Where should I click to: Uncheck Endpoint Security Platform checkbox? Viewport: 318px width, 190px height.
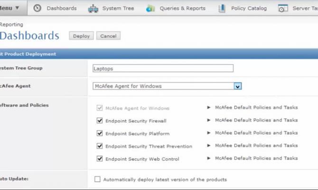pyautogui.click(x=100, y=133)
